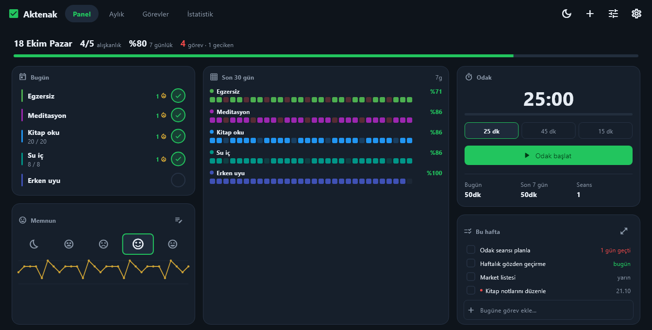Click the 21.10 due date label
652x330 pixels.
[623, 291]
